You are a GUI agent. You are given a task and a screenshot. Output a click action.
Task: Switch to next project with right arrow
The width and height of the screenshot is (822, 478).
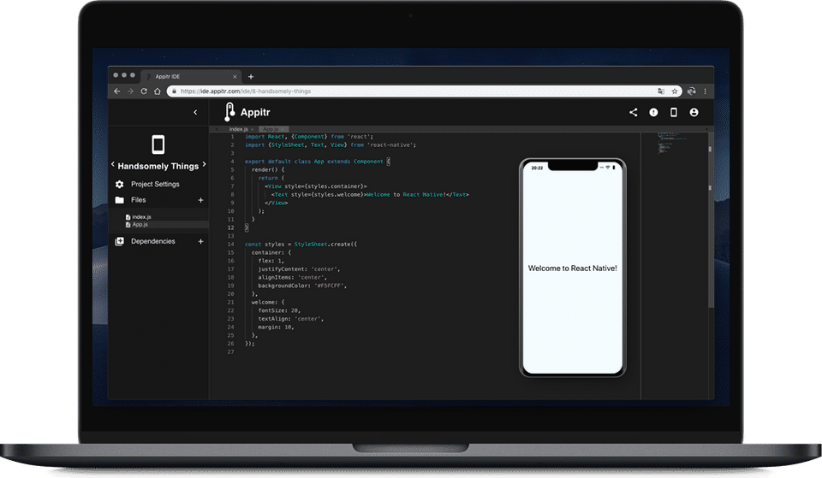click(x=204, y=164)
